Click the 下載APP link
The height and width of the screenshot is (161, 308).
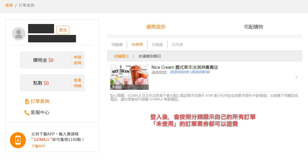tap(38, 146)
